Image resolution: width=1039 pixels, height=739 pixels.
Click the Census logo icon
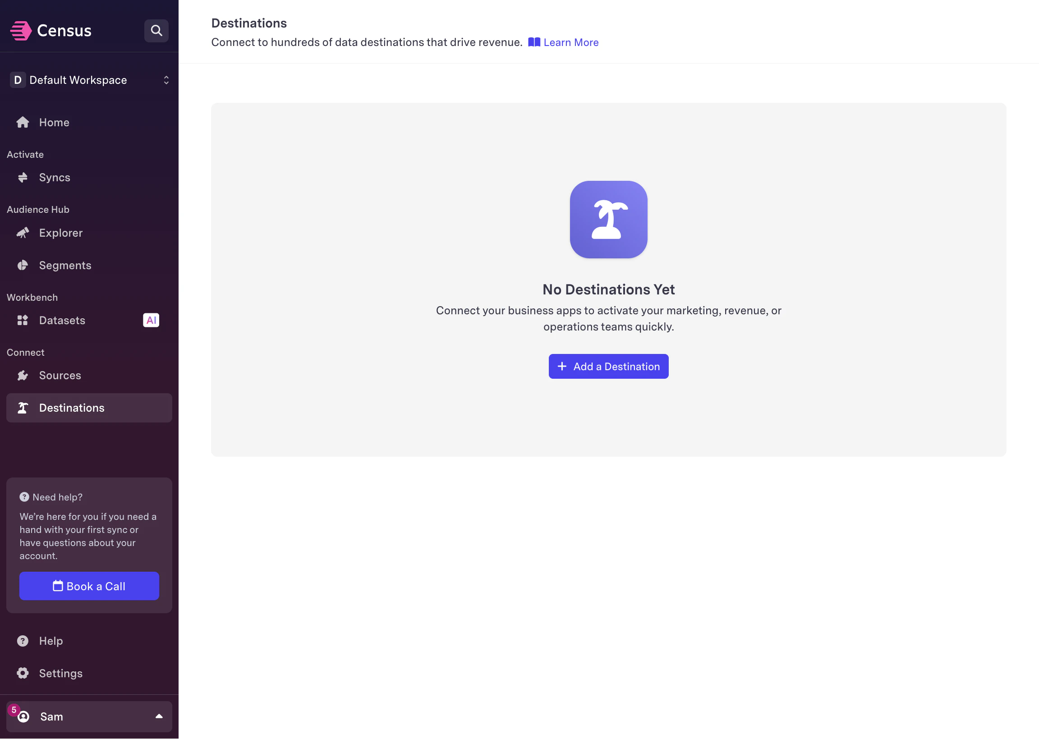click(x=20, y=31)
